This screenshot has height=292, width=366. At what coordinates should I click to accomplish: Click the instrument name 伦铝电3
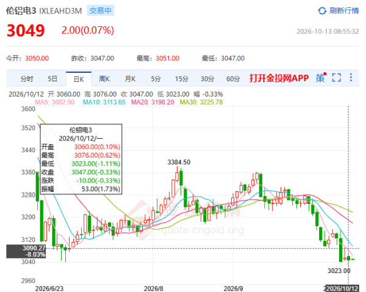click(x=21, y=11)
